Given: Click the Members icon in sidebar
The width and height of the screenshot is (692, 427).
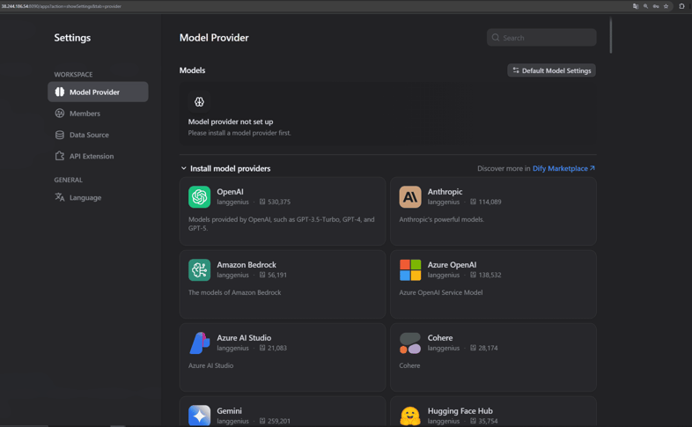Looking at the screenshot, I should pos(60,114).
